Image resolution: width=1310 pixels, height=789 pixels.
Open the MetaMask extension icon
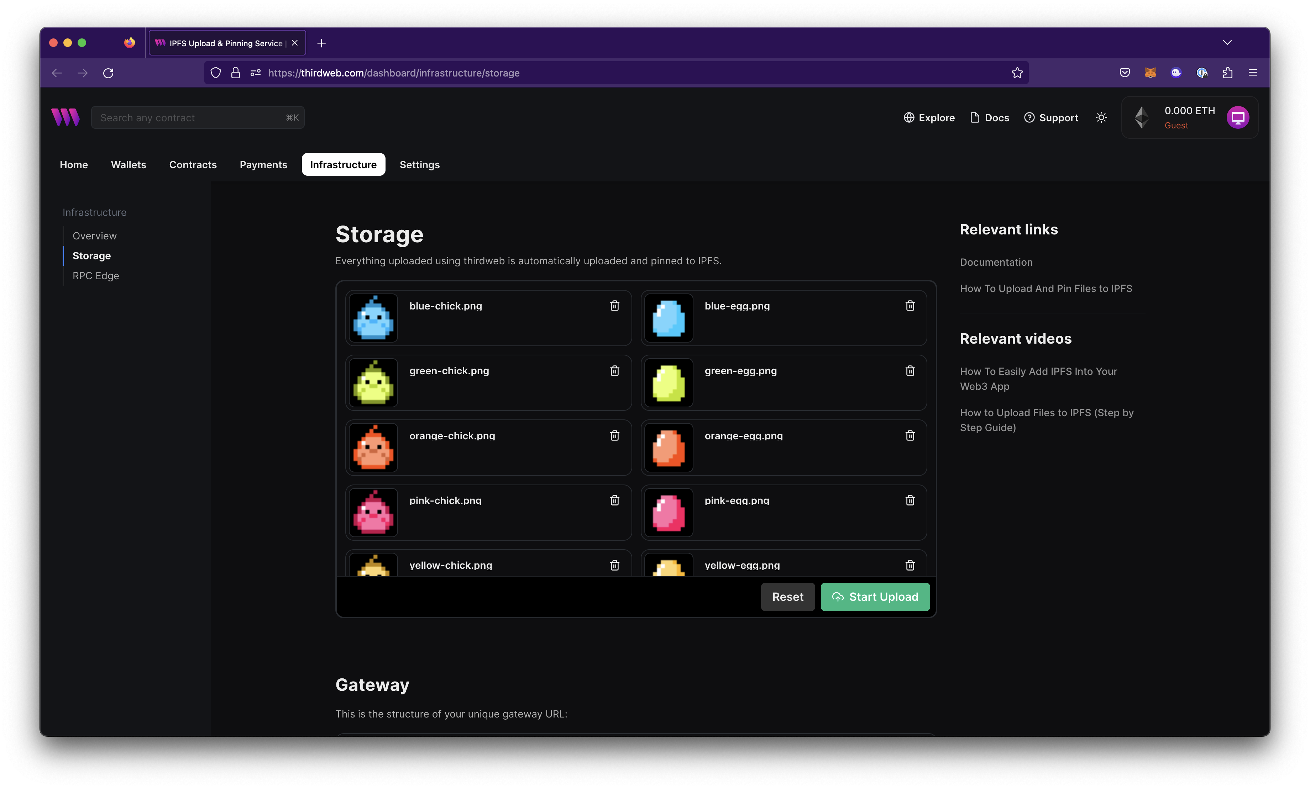pyautogui.click(x=1150, y=73)
